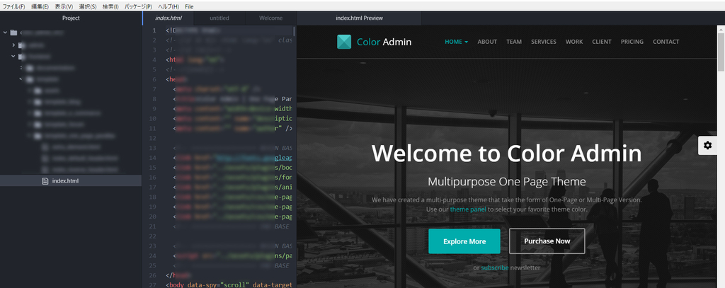Viewport: 725px width, 288px height.
Task: Go to CLIENT in preview navbar
Action: 602,42
